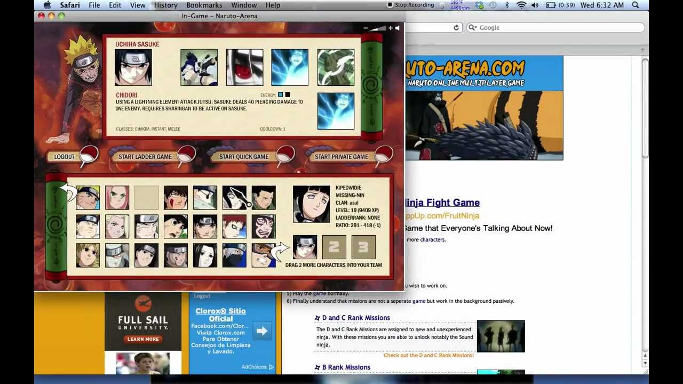Viewport: 683px width, 384px height.
Task: Click the 'B Rank Missions' heading
Action: coord(346,367)
